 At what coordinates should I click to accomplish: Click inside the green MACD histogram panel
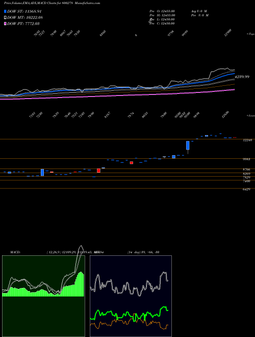coord(43,296)
